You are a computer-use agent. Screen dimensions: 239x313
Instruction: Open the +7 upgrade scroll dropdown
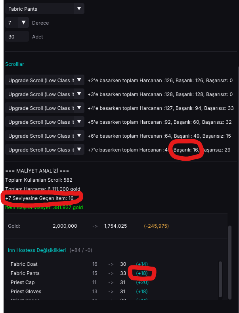[x=45, y=150]
